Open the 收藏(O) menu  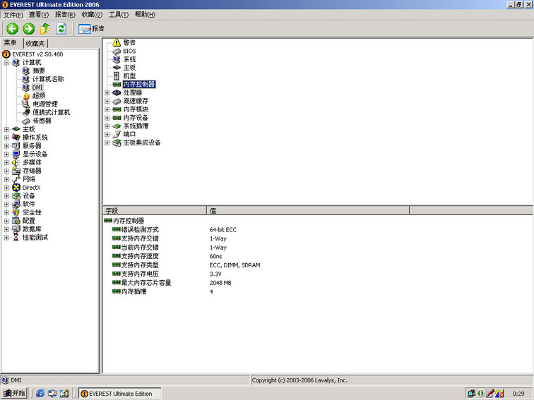pyautogui.click(x=92, y=15)
